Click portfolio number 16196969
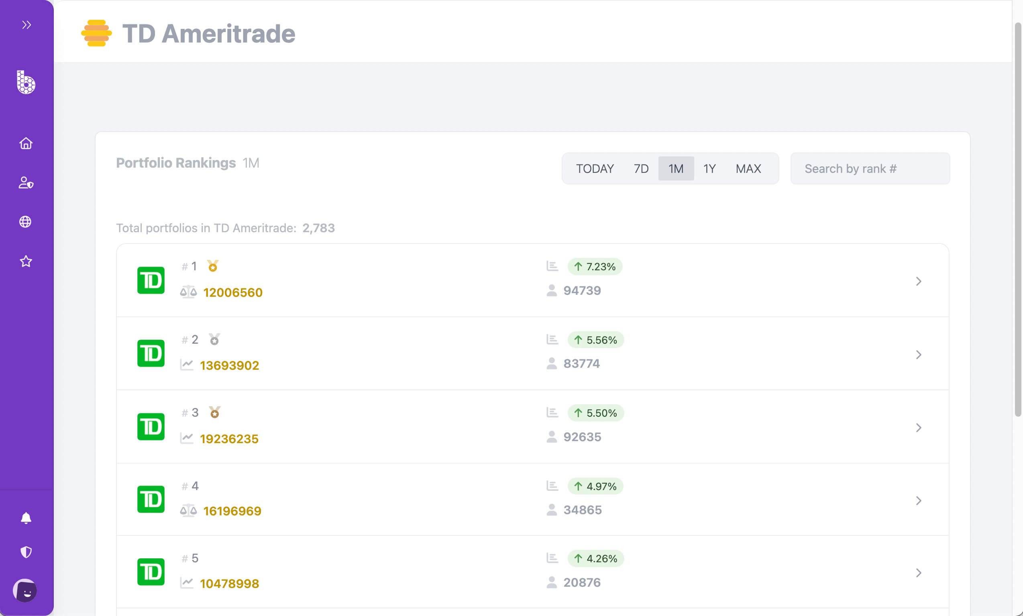This screenshot has width=1023, height=616. click(x=232, y=511)
